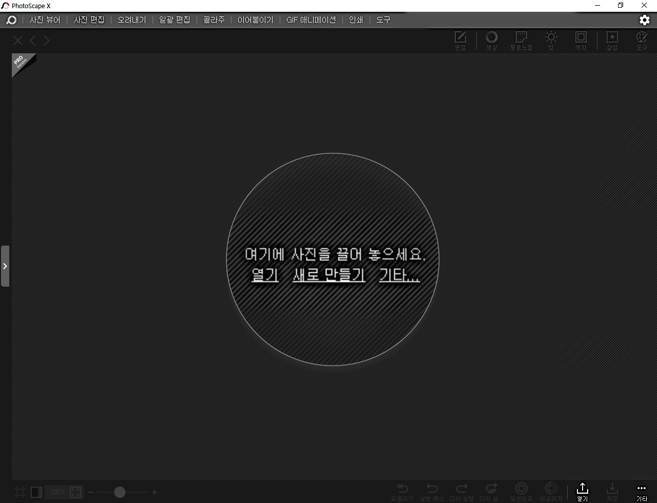This screenshot has width=657, height=503.
Task: Click the dotted grid icon at bottom left
Action: pyautogui.click(x=20, y=492)
